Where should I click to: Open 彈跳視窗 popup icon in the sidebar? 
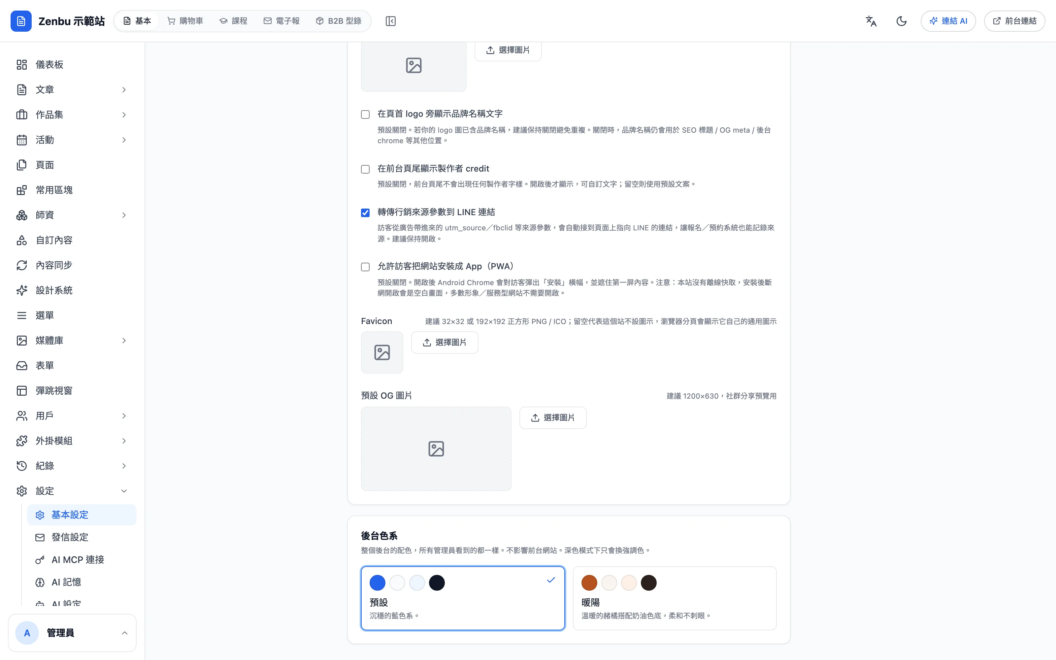[22, 391]
